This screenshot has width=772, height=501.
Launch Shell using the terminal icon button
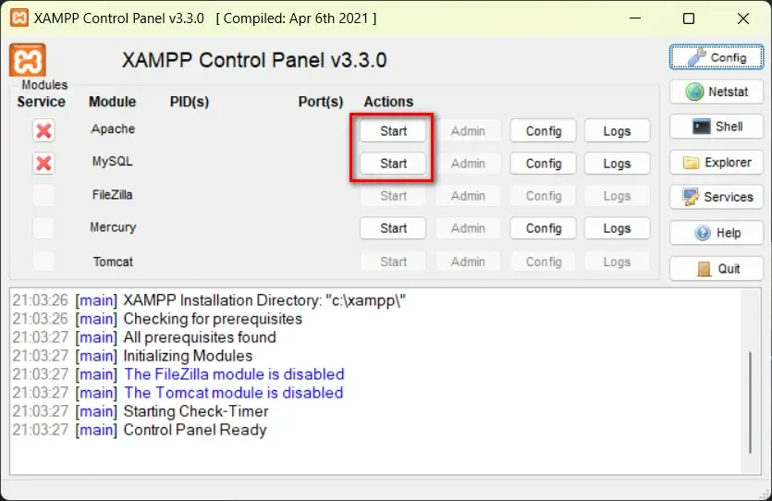point(716,127)
